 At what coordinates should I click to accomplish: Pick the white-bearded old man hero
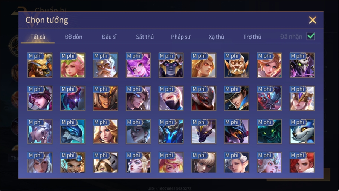click(105, 65)
